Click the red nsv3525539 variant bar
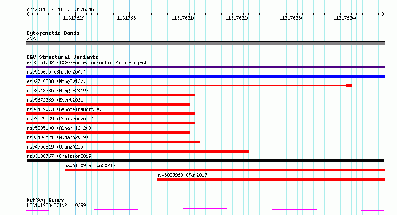Image resolution: width=397 pixels, height=215 pixels. [x=111, y=123]
